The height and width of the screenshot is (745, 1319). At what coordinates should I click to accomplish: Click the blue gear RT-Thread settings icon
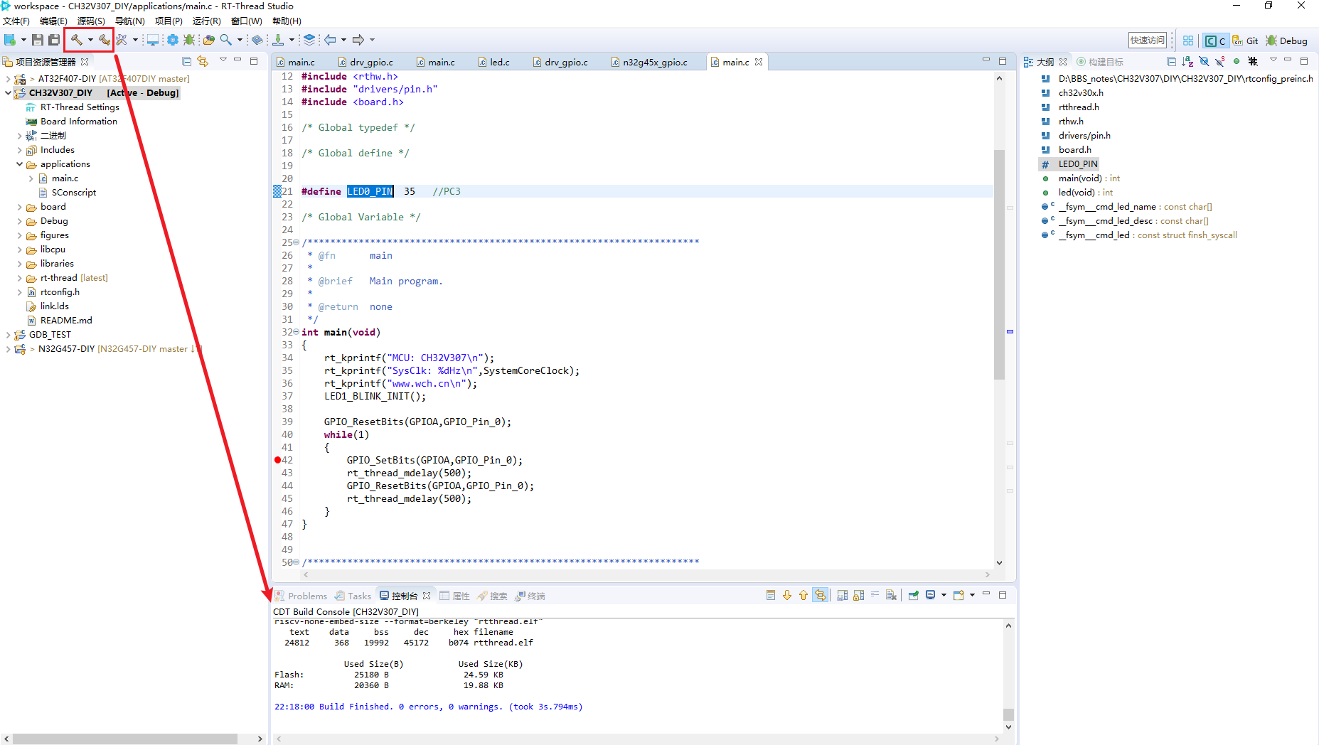172,40
